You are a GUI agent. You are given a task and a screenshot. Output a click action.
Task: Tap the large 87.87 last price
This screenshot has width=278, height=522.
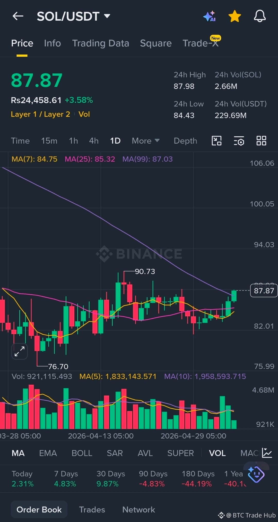point(37,80)
